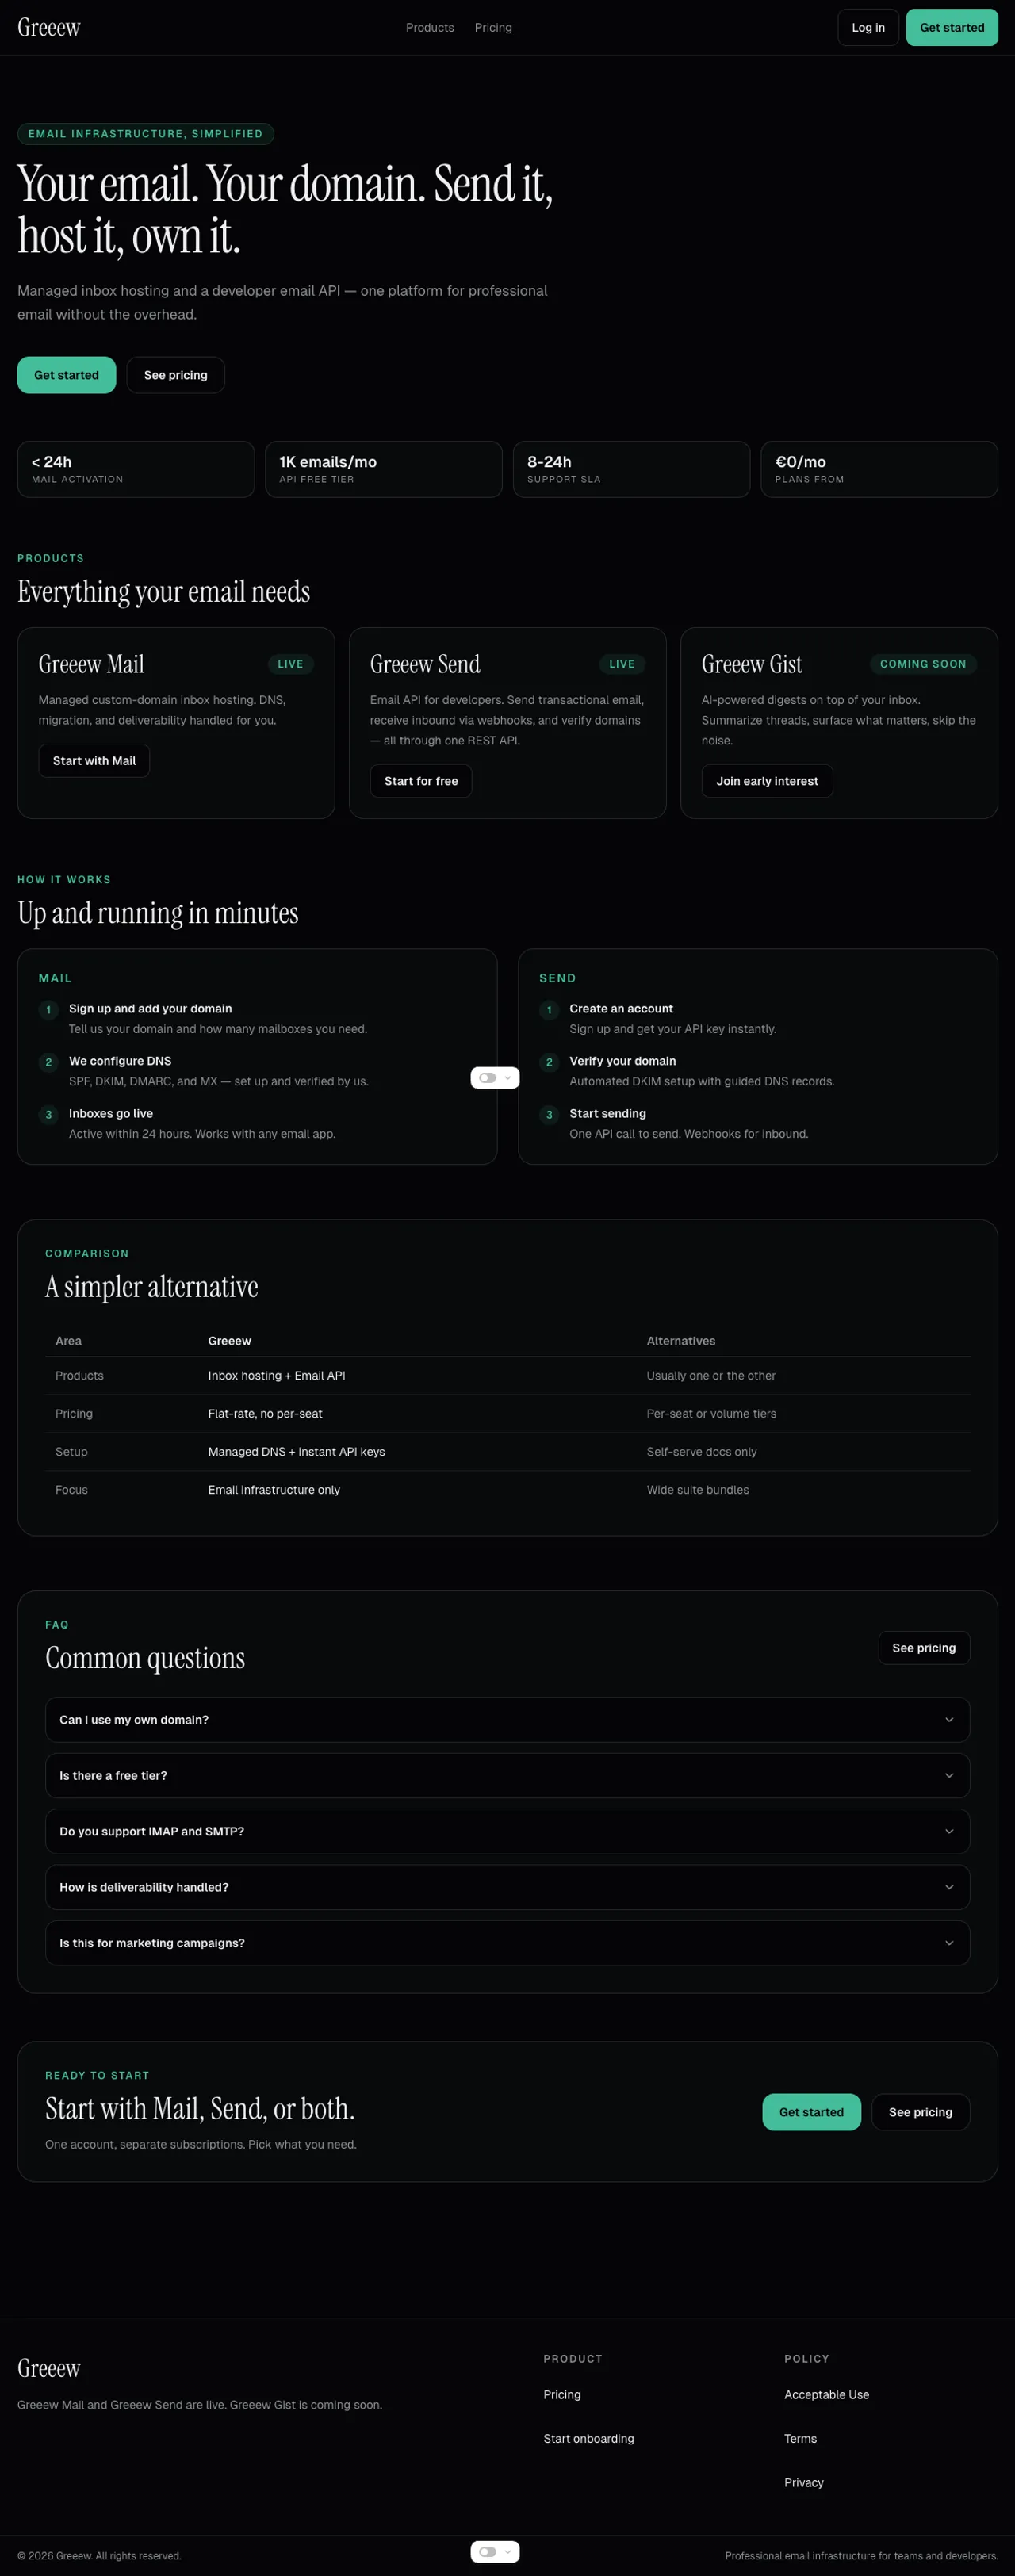Click Get started in the top right
This screenshot has height=2576, width=1015.
pos(950,27)
